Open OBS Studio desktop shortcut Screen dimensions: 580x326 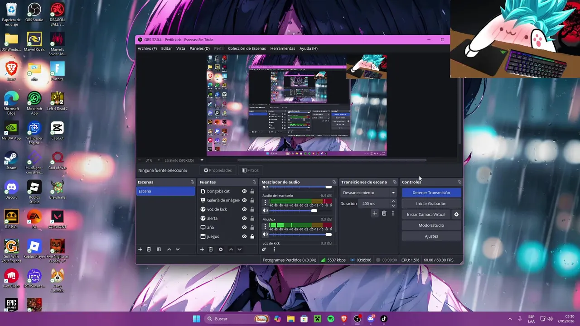(34, 12)
